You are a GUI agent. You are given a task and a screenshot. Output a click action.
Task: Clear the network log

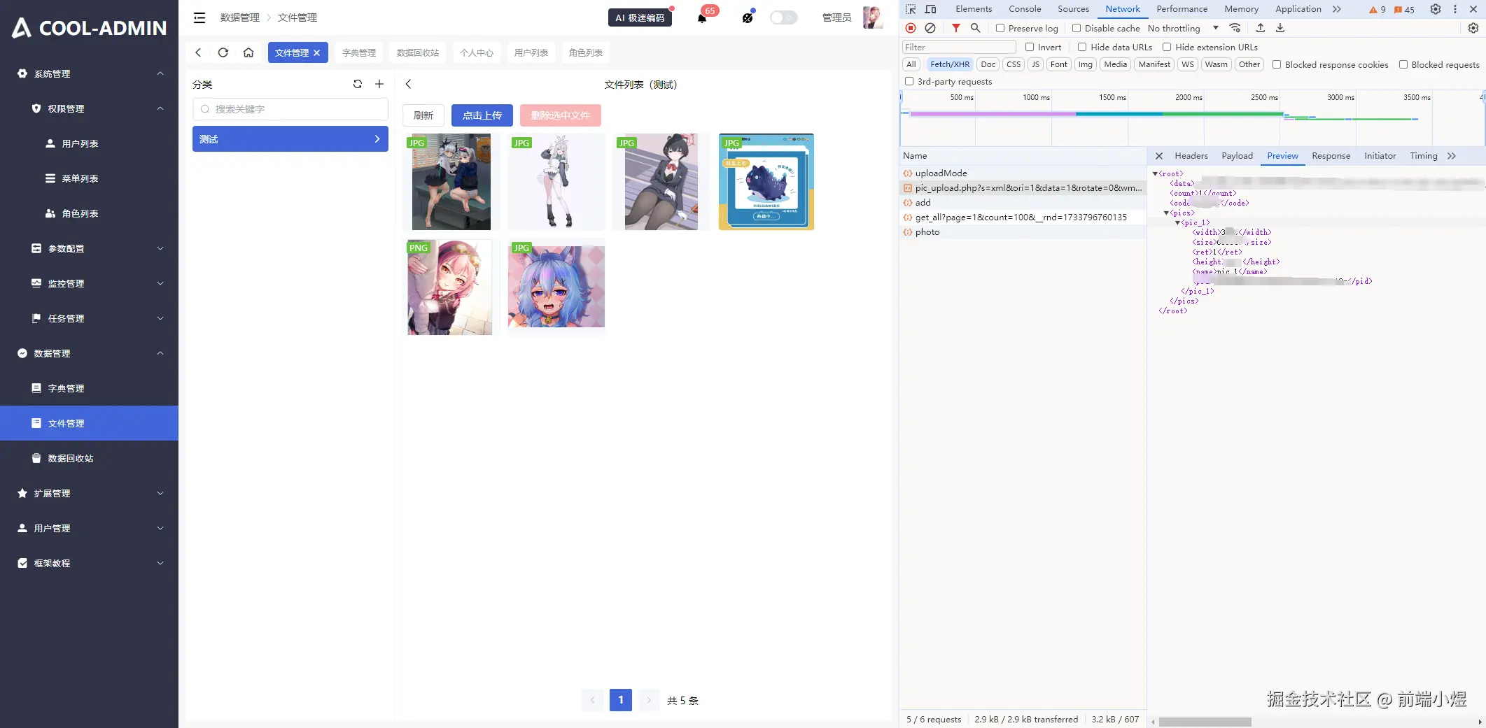pos(930,28)
